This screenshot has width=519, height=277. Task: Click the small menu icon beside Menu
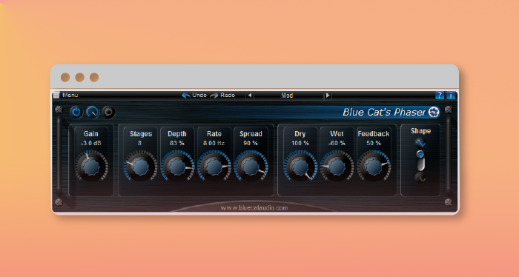pyautogui.click(x=56, y=96)
